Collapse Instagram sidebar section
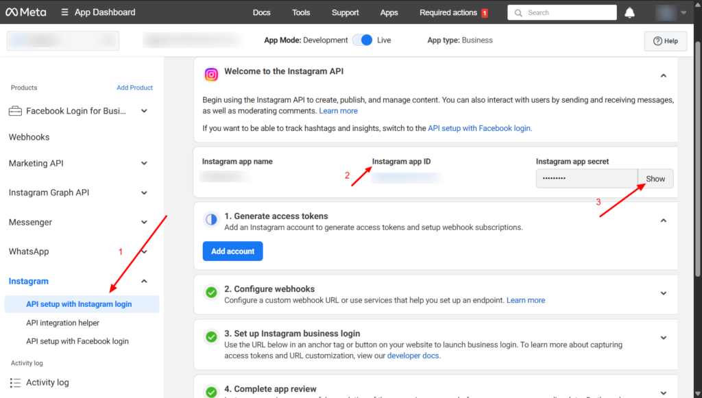 pyautogui.click(x=144, y=282)
